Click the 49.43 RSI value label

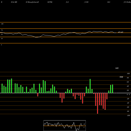[121, 32]
